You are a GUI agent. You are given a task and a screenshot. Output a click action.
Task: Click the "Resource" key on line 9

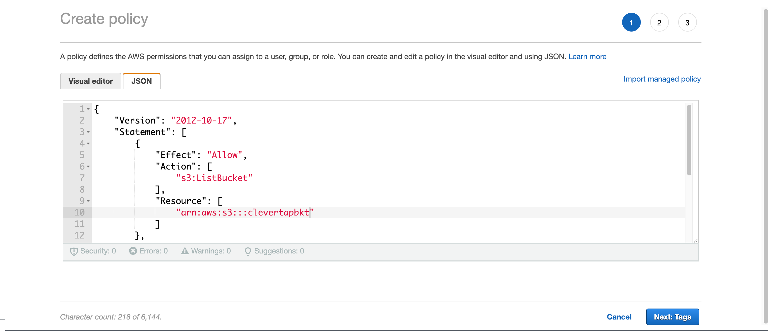[181, 201]
